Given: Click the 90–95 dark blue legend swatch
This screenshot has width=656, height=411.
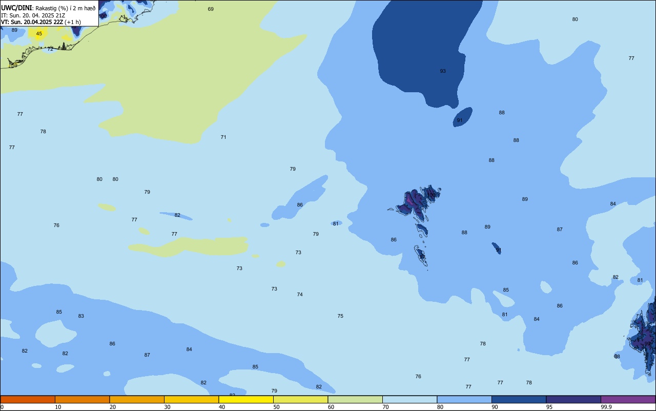Looking at the screenshot, I should click(x=519, y=399).
